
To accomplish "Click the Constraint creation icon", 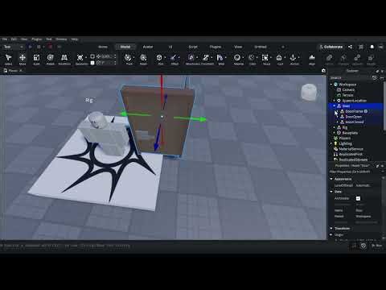I will pyautogui.click(x=206, y=57).
